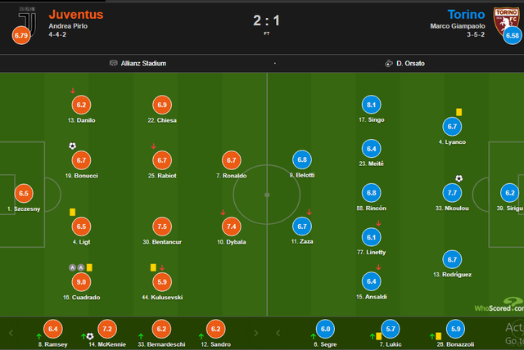
Task: Click Singo's 8.1 rating bubble
Action: coord(372,105)
